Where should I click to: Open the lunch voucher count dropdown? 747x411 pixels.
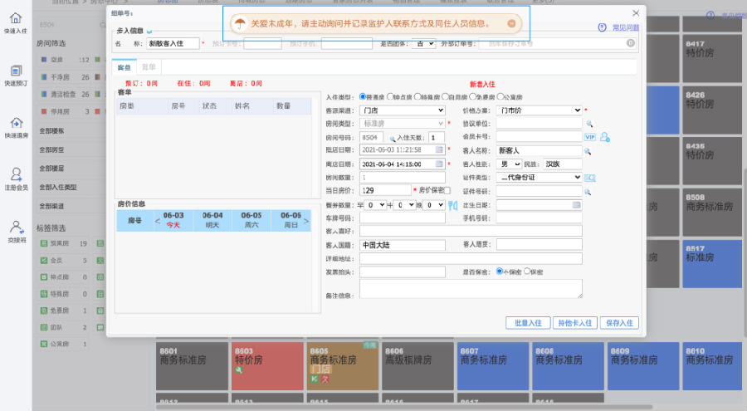(404, 205)
